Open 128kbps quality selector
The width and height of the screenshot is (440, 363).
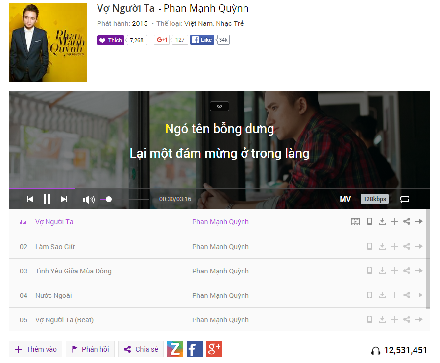pyautogui.click(x=374, y=199)
